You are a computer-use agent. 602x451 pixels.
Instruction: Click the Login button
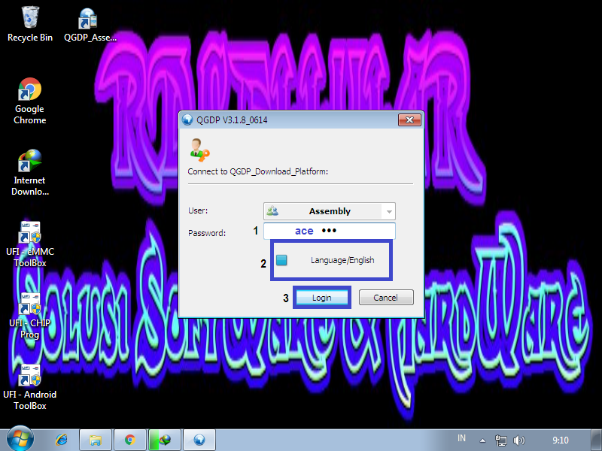pos(322,298)
